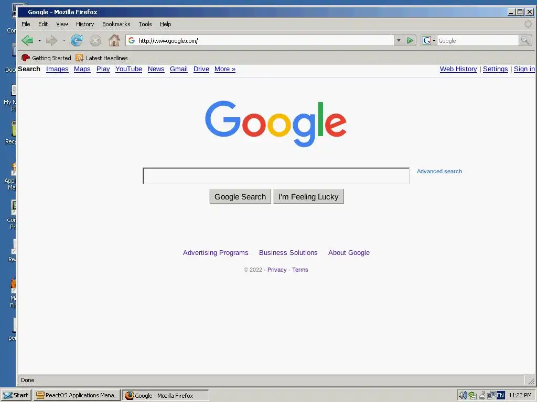Viewport: 537px width, 402px height.
Task: Open the Privacy link
Action: (277, 270)
